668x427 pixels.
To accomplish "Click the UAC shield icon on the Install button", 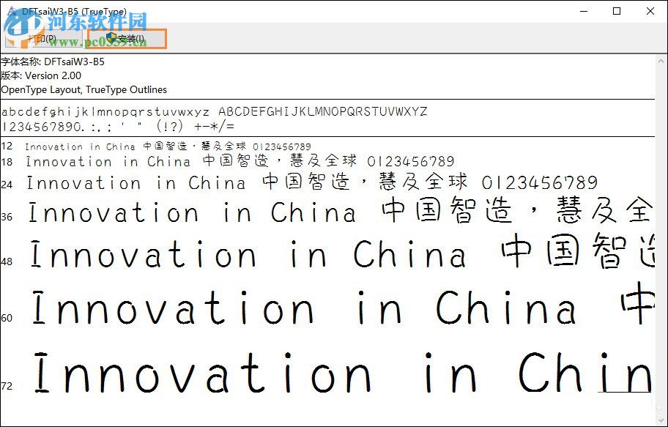I will 110,37.
